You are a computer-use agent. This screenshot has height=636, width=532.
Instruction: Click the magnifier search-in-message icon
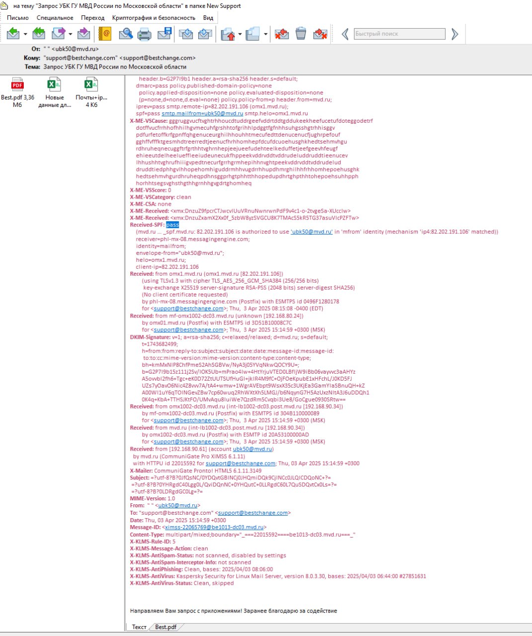point(126,34)
